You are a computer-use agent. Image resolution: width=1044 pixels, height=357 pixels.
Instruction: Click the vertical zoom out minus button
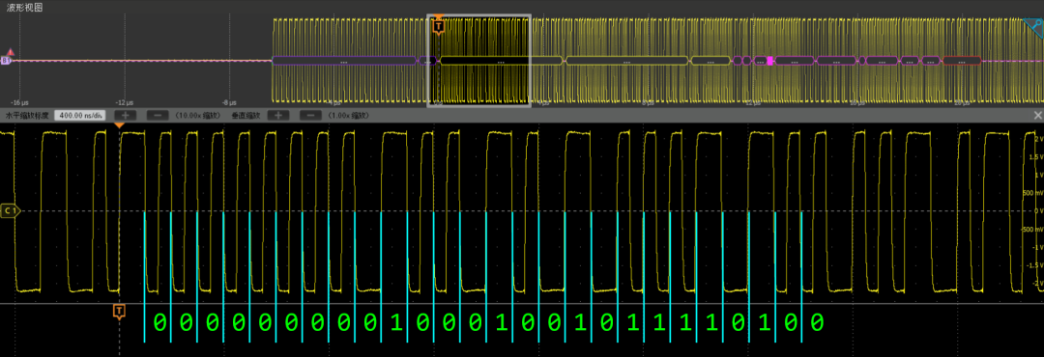[x=310, y=115]
